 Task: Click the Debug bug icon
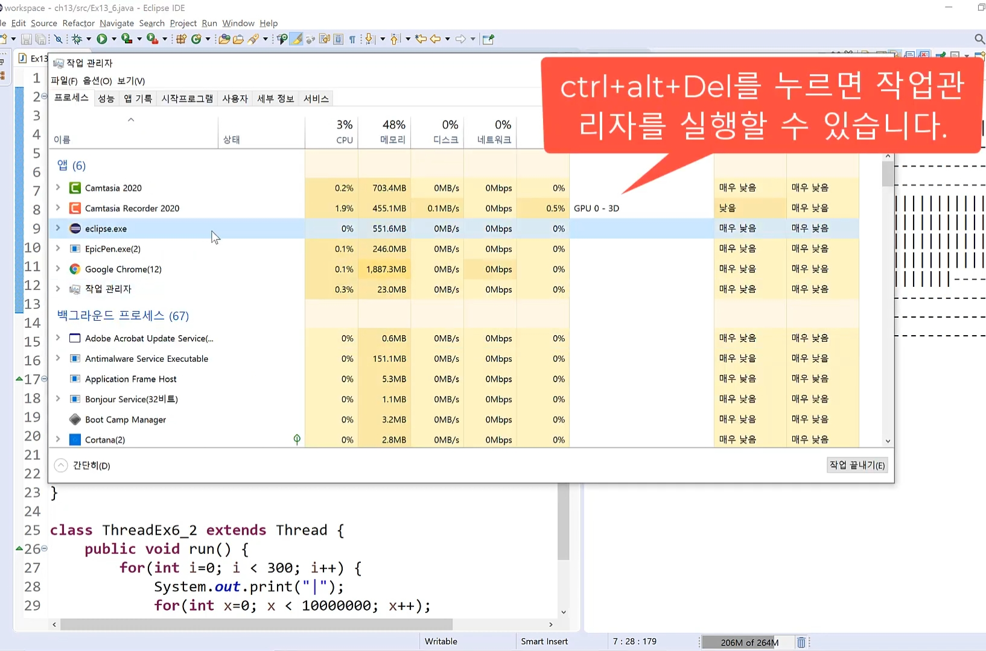77,39
